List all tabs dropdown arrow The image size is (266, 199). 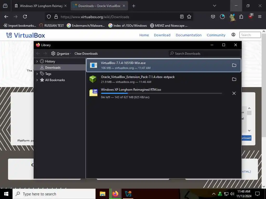click(214, 6)
